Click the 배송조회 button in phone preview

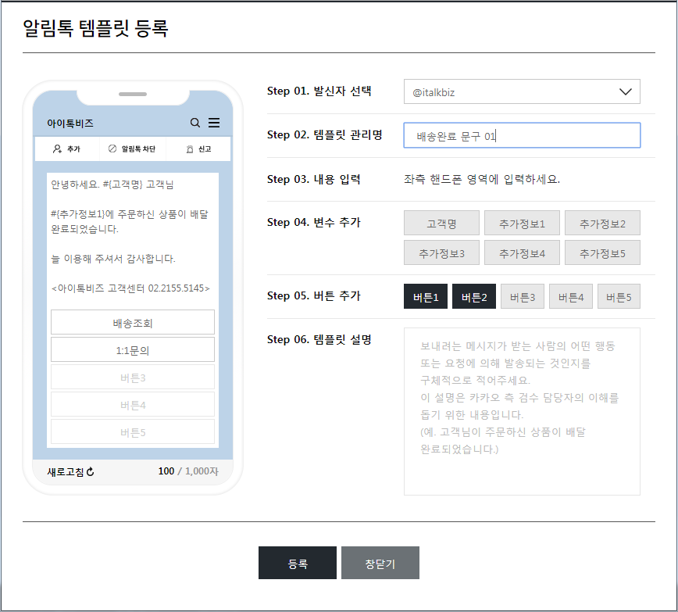tap(133, 322)
